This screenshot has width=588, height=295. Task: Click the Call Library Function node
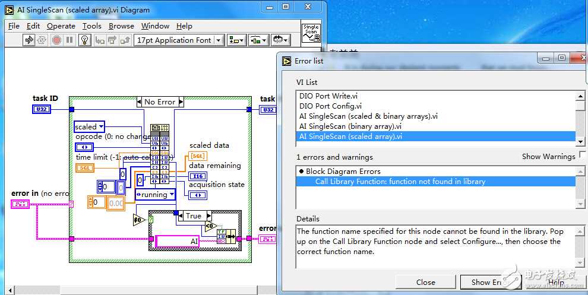click(x=160, y=154)
